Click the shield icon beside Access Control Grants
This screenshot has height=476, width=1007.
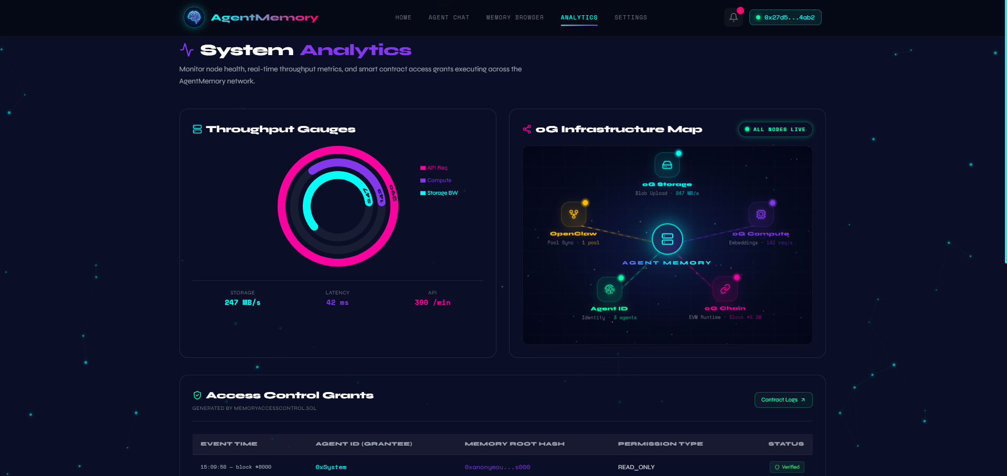(x=197, y=395)
